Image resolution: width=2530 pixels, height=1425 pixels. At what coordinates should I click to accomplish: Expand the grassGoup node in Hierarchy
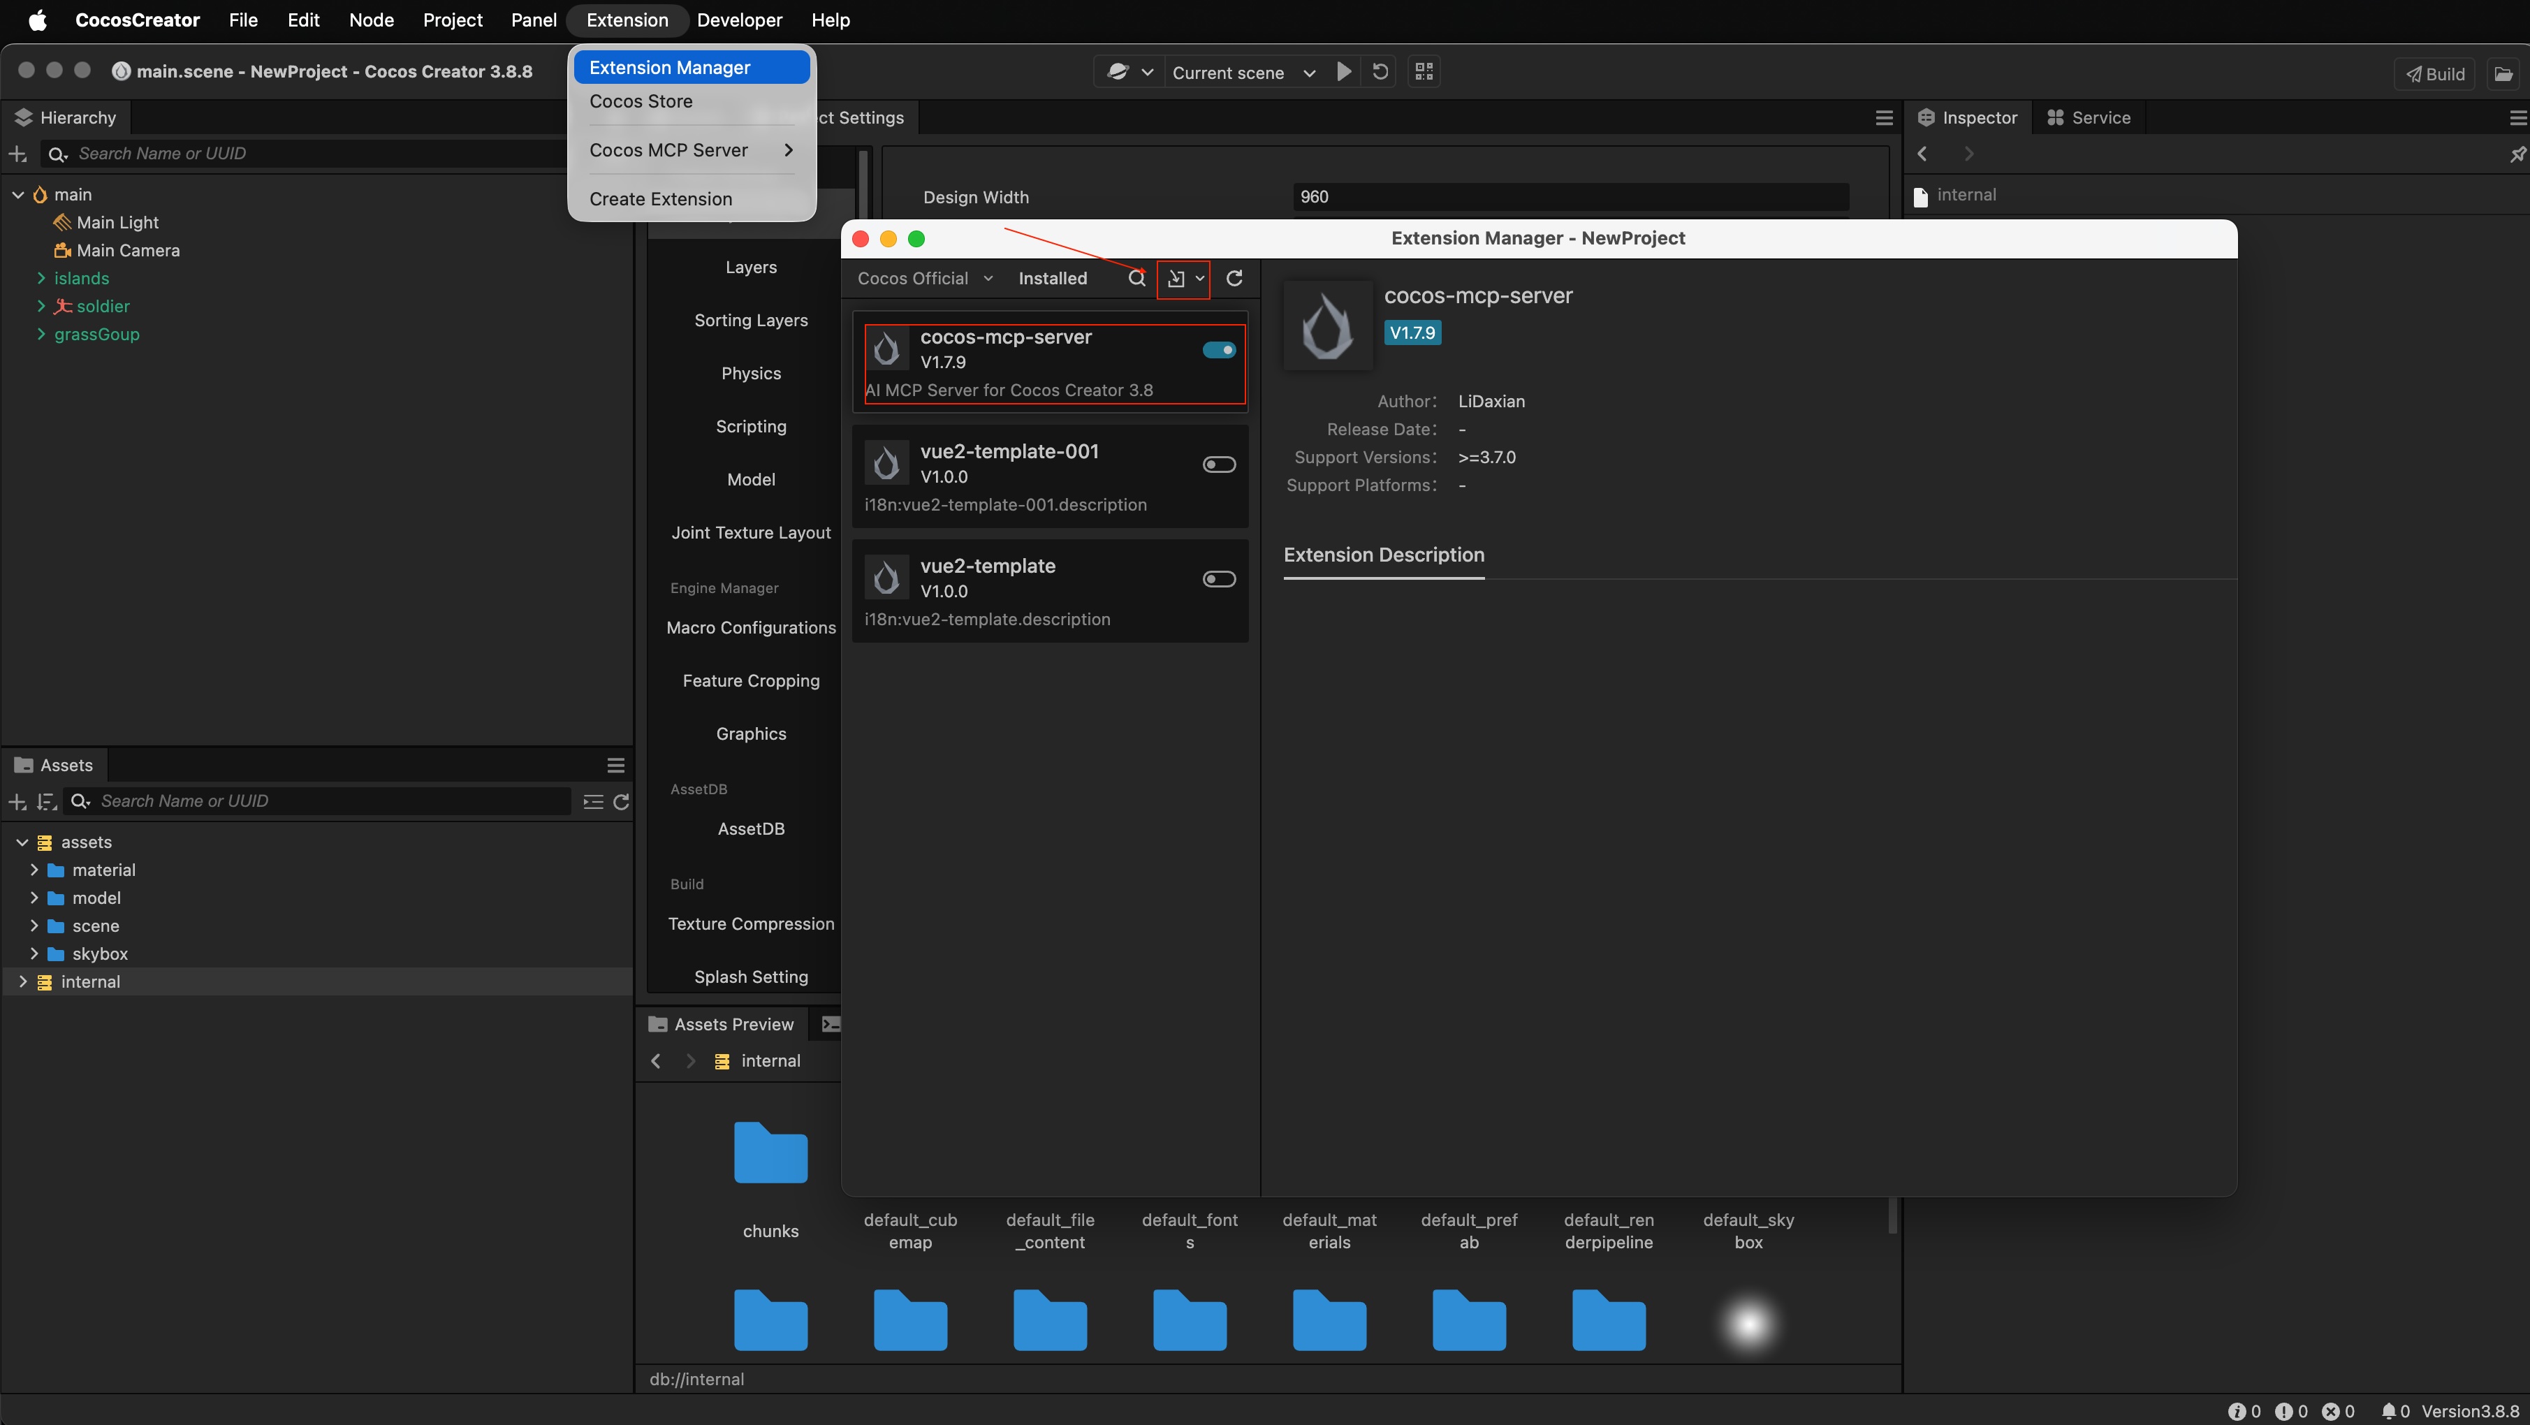click(x=41, y=334)
